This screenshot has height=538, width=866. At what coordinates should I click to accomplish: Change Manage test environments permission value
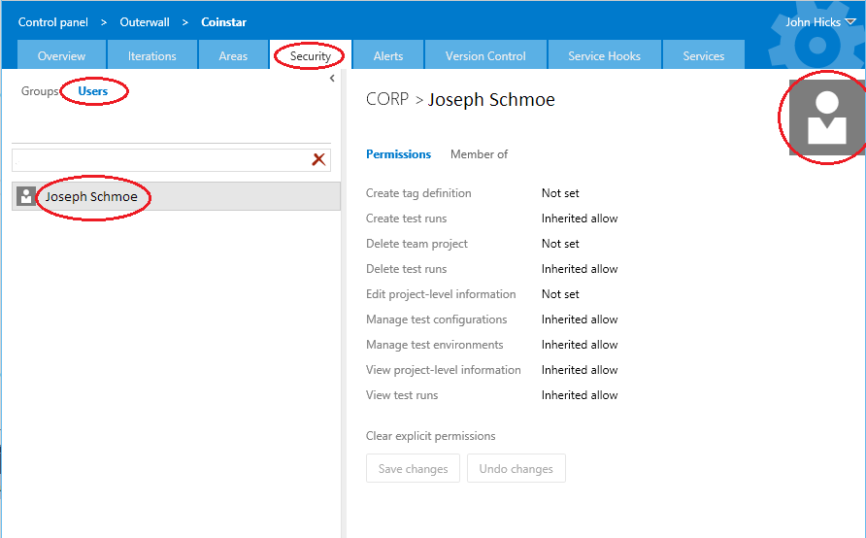click(x=580, y=345)
